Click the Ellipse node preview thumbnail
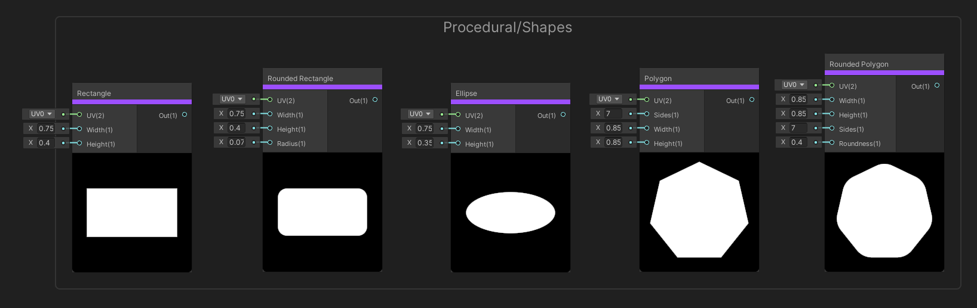Viewport: 977px width, 308px height. point(511,213)
